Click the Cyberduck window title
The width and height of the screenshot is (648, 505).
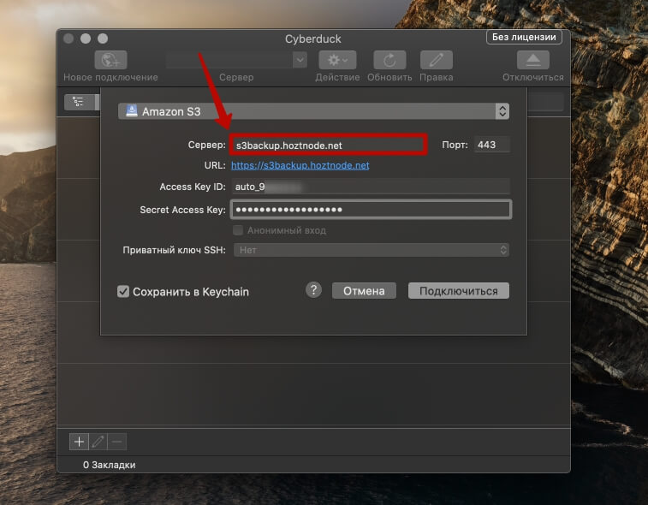(312, 39)
